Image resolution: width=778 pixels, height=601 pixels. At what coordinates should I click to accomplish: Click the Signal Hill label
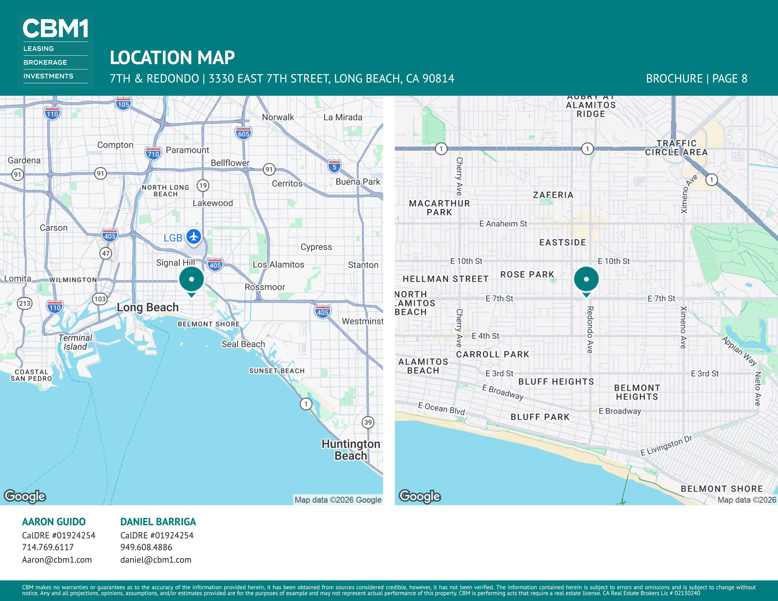(176, 262)
